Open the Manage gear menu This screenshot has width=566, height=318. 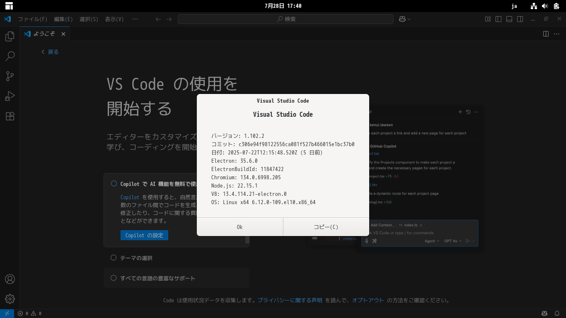(x=10, y=299)
